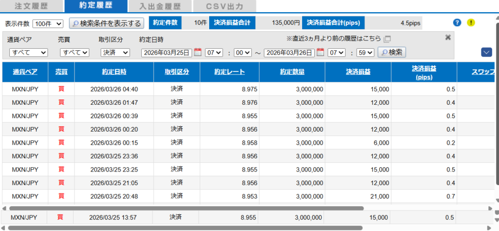Open the history older than 3 months icon
Screen dimensions: 499x231
387,39
